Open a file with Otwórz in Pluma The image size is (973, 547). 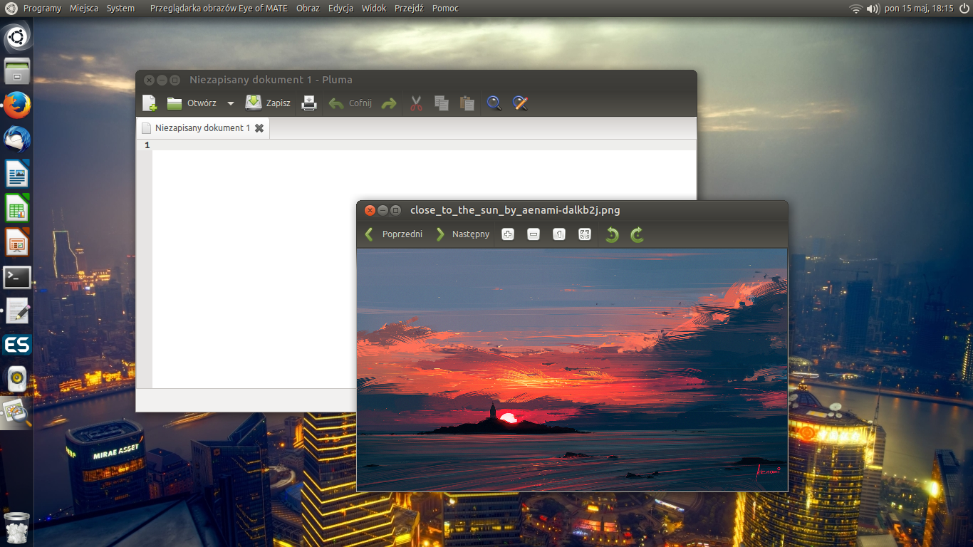(192, 103)
